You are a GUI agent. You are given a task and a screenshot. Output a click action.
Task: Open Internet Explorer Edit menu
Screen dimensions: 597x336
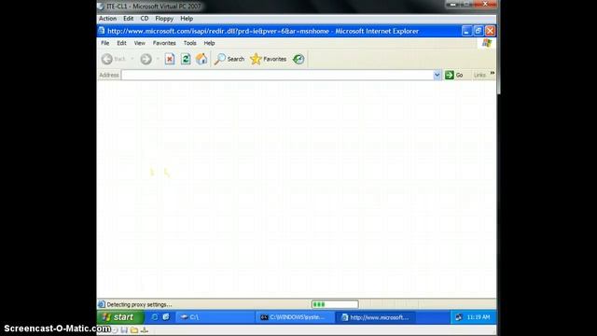[x=121, y=43]
